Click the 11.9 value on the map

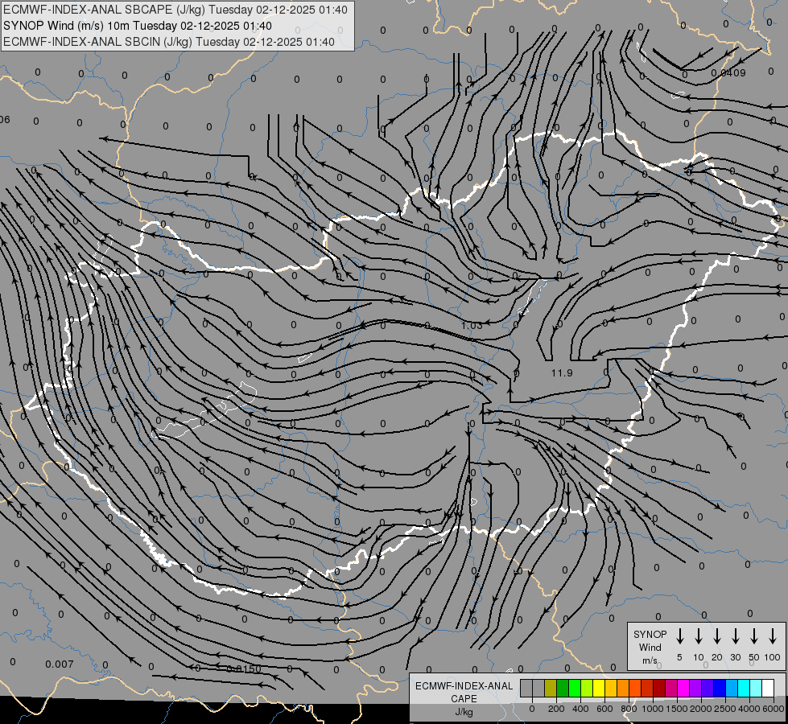click(x=561, y=372)
